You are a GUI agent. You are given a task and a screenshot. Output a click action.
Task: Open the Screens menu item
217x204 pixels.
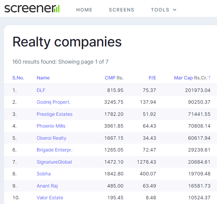[121, 10]
